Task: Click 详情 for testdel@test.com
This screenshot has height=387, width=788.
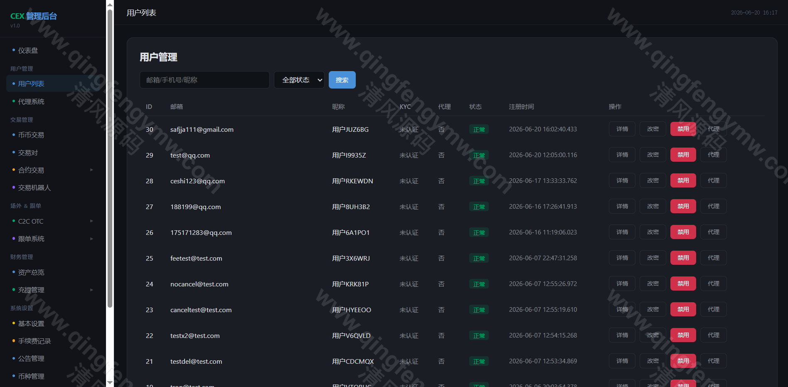Action: point(622,361)
